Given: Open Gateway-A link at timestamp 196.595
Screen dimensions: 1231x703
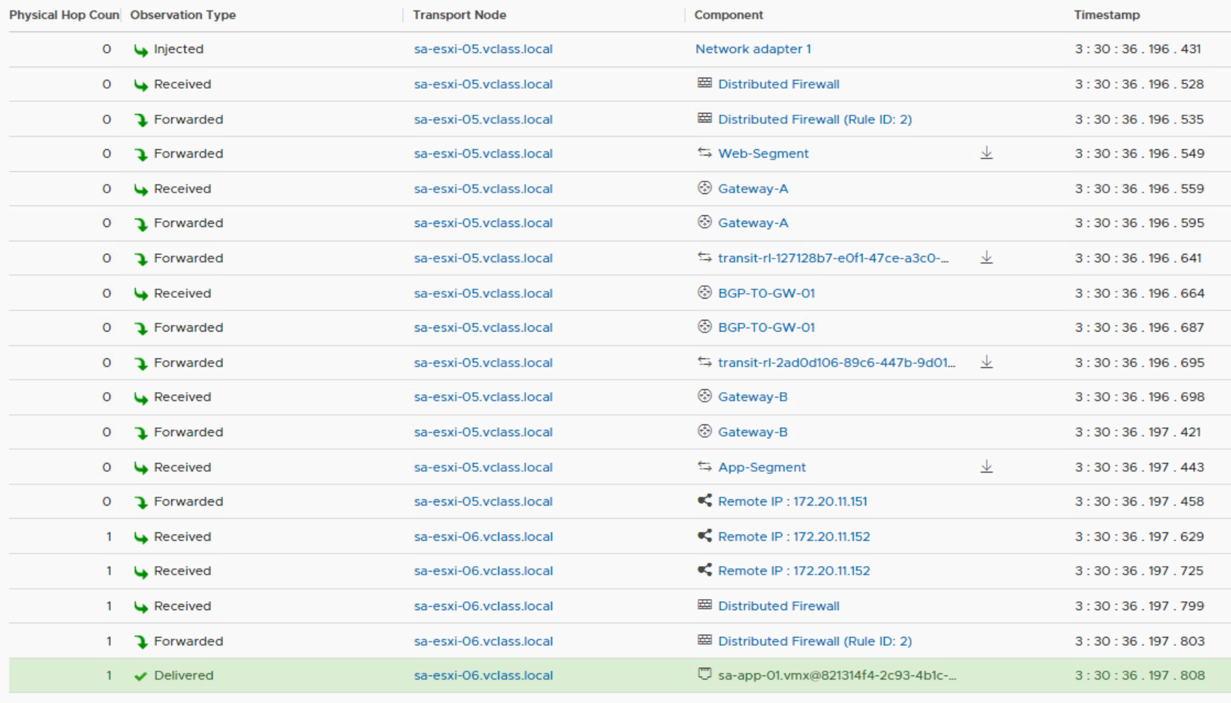Looking at the screenshot, I should point(753,223).
